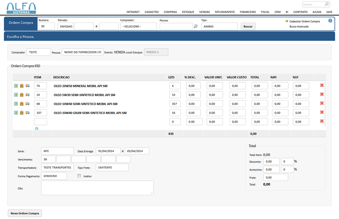Click truck icon in item 76 row

pos(27,86)
